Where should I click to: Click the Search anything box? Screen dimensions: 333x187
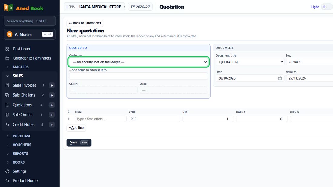coord(30,21)
